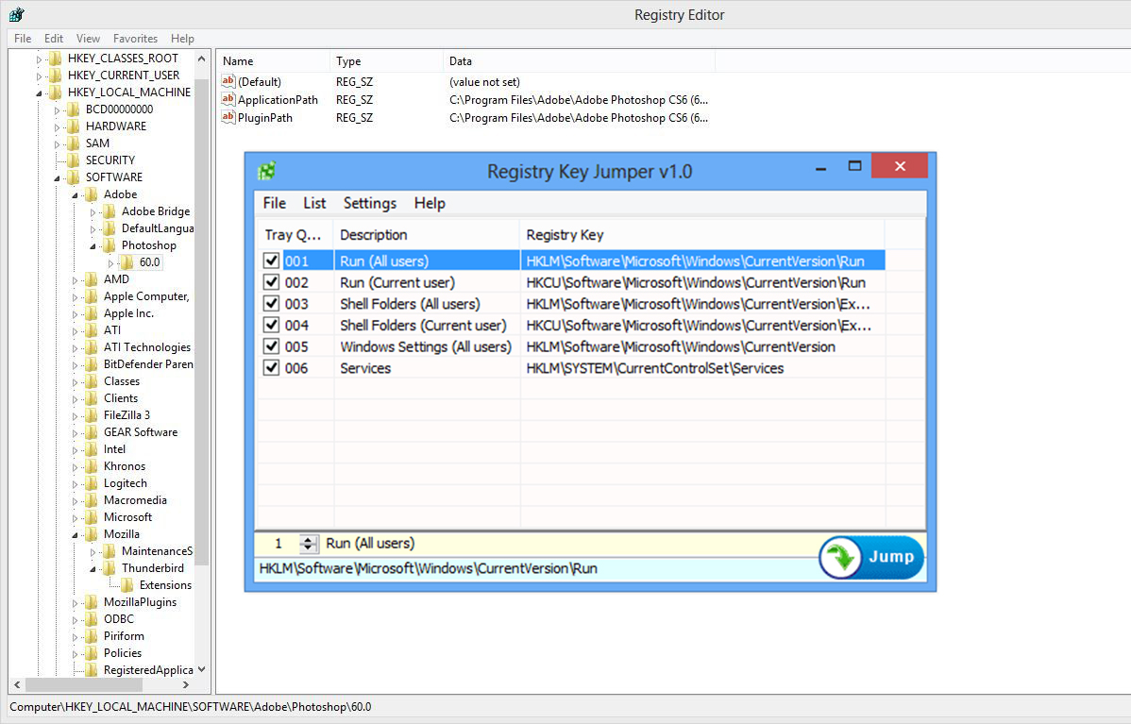The height and width of the screenshot is (724, 1131).
Task: Click the SECURITY key folder icon
Action: (x=74, y=160)
